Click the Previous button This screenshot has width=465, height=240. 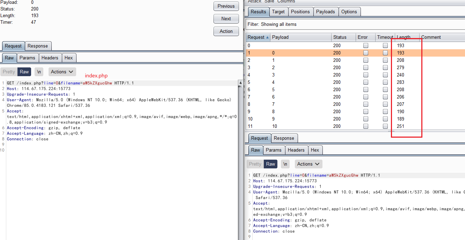click(226, 6)
